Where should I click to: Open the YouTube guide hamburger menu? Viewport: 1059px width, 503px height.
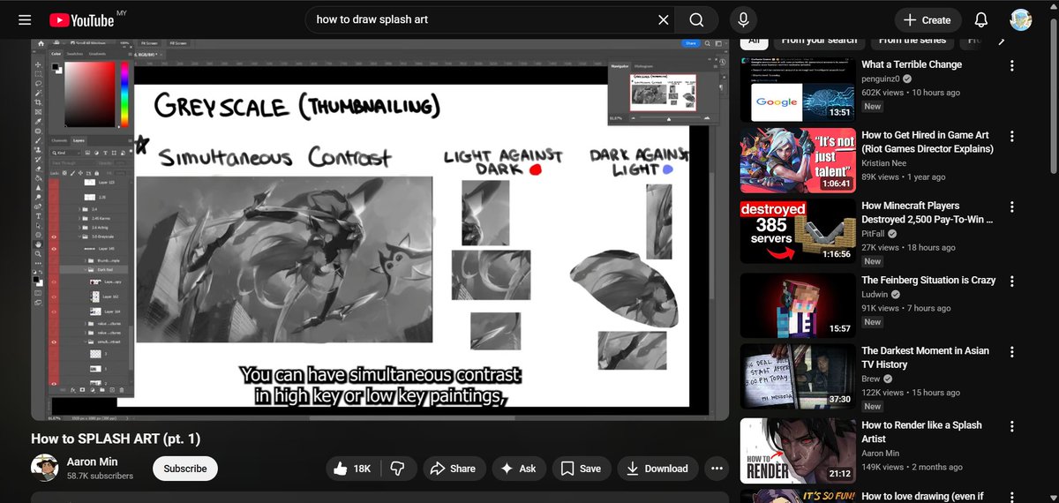[x=25, y=19]
